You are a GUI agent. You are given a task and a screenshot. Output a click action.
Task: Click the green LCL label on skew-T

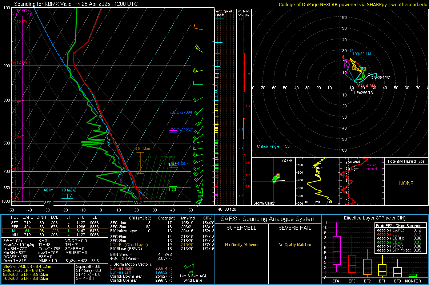click(173, 190)
